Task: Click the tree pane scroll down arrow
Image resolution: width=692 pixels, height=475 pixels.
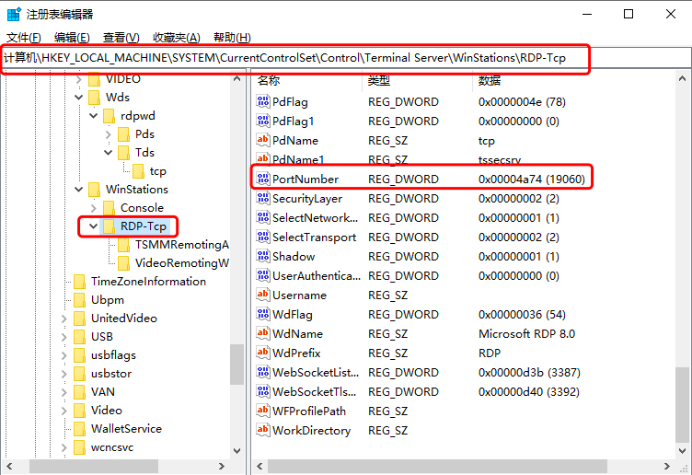Action: point(237,451)
